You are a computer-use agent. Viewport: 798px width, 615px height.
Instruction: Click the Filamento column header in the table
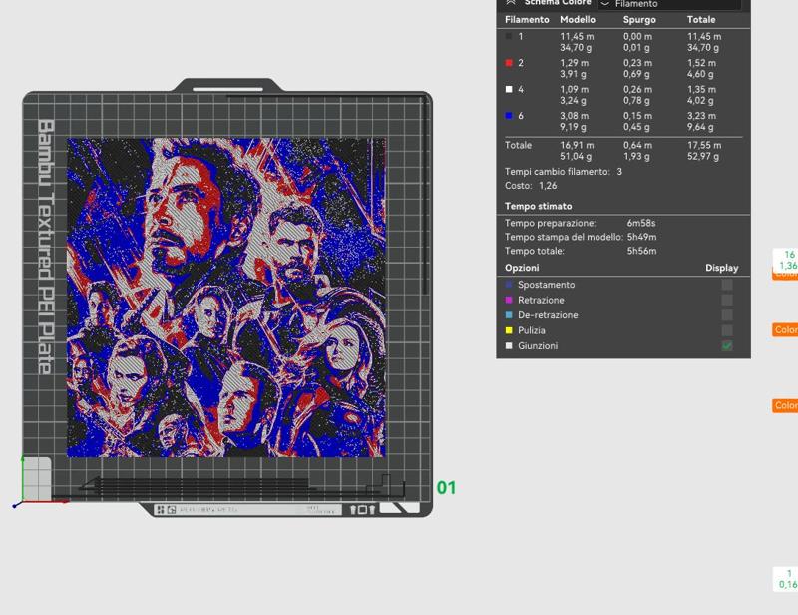[x=527, y=19]
